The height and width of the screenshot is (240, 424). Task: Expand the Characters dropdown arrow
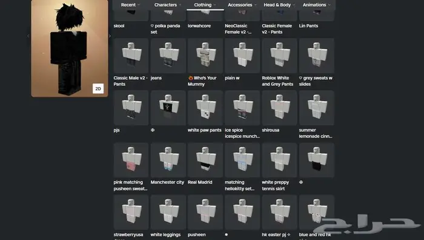pyautogui.click(x=180, y=5)
